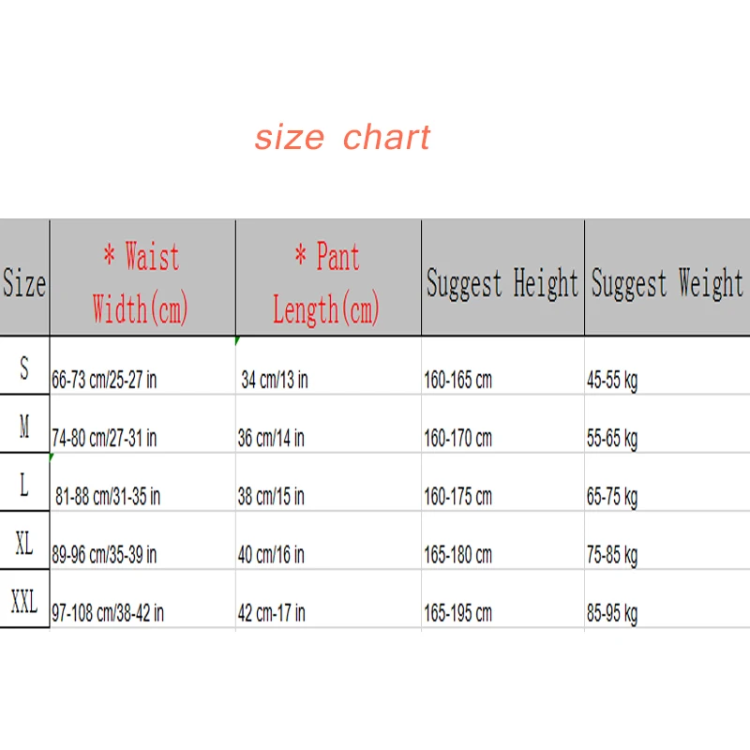Click the 97-108 cm/38-42 in waist cell
This screenshot has width=750, height=750.
point(108,613)
